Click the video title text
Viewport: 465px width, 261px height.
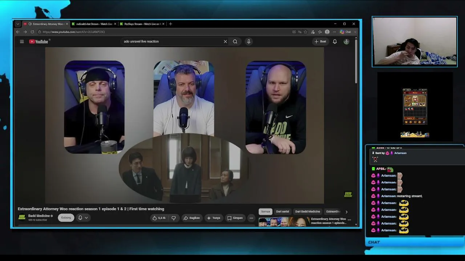pos(91,209)
